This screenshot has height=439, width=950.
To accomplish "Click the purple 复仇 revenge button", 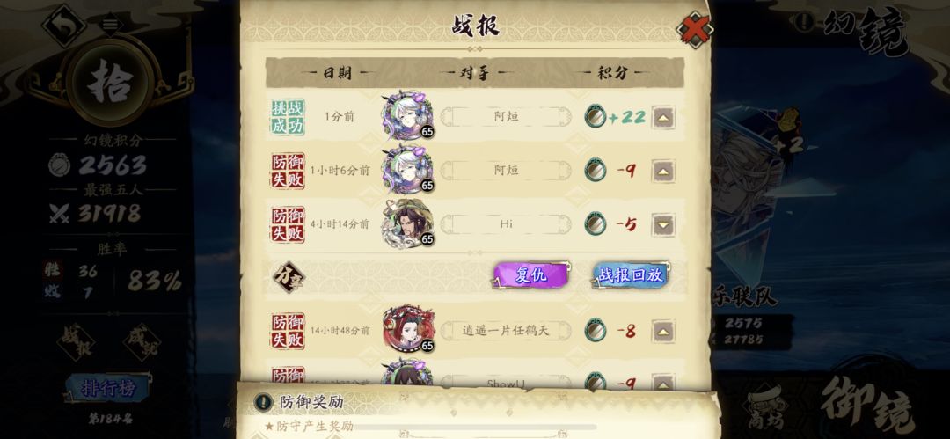I will 531,275.
